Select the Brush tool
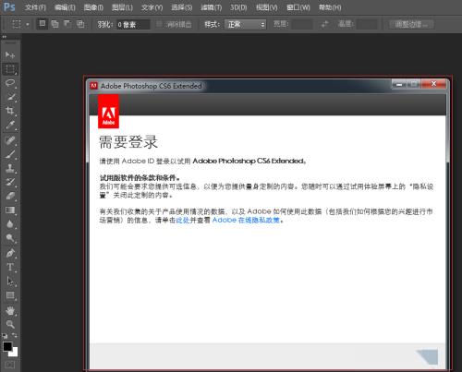The width and height of the screenshot is (462, 372). point(10,154)
